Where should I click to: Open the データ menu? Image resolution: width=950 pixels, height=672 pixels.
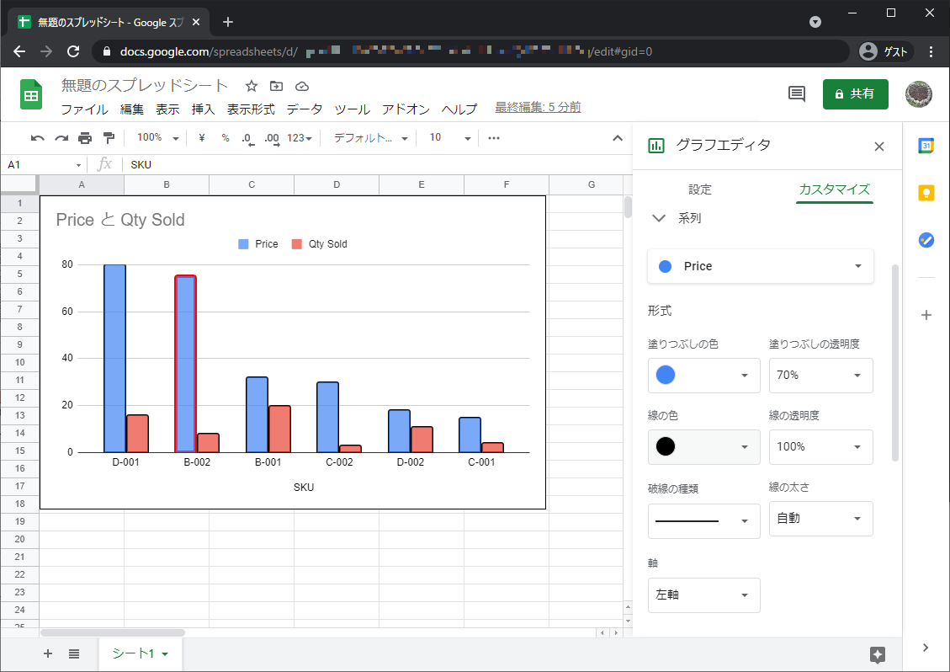(304, 109)
